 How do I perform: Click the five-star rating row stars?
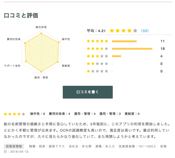pos(97,41)
